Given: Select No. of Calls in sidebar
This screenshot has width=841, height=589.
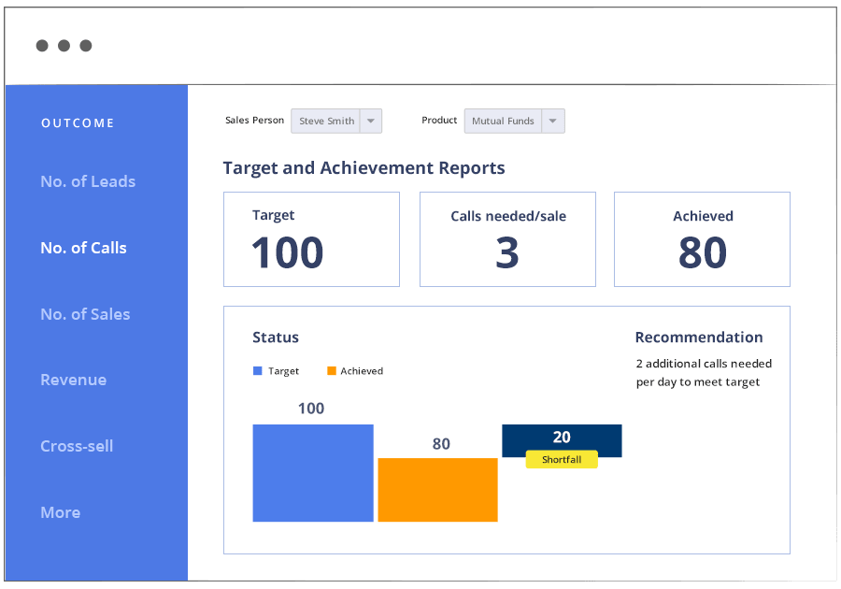Looking at the screenshot, I should [x=84, y=248].
